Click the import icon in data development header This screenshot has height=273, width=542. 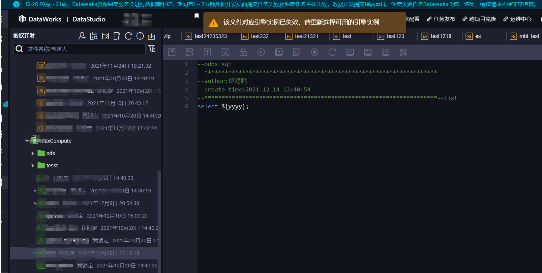[152, 36]
